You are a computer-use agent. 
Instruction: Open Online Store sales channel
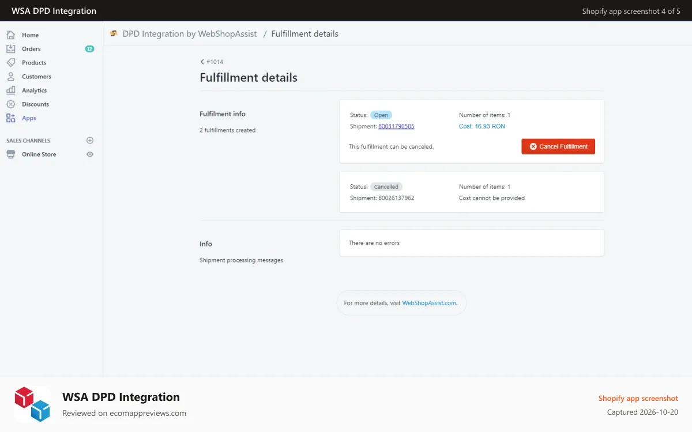39,154
